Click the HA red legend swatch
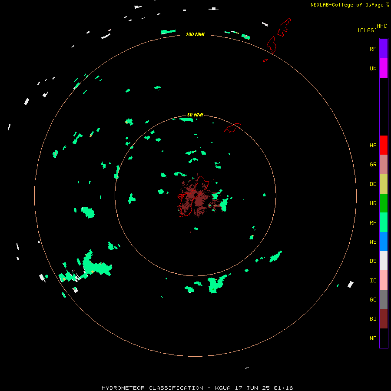 click(x=384, y=145)
